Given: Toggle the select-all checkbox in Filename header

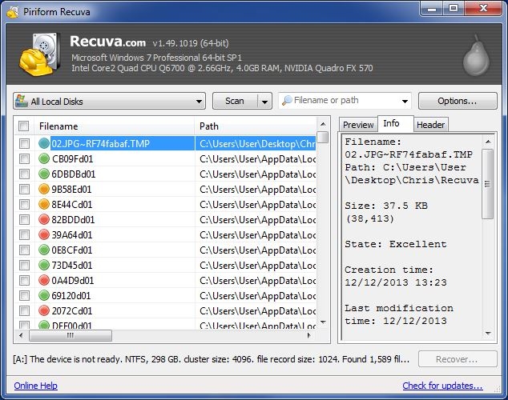Looking at the screenshot, I should [x=24, y=126].
